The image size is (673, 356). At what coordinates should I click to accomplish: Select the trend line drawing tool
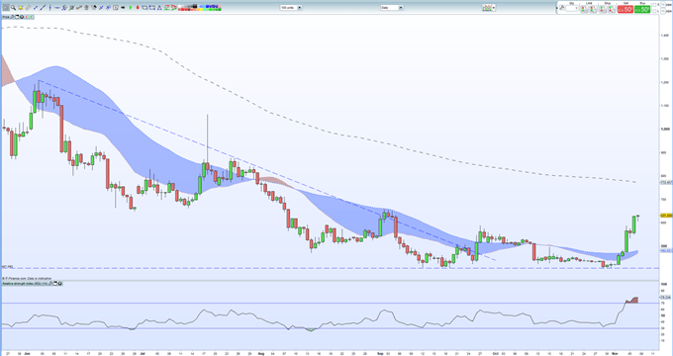pos(43,7)
